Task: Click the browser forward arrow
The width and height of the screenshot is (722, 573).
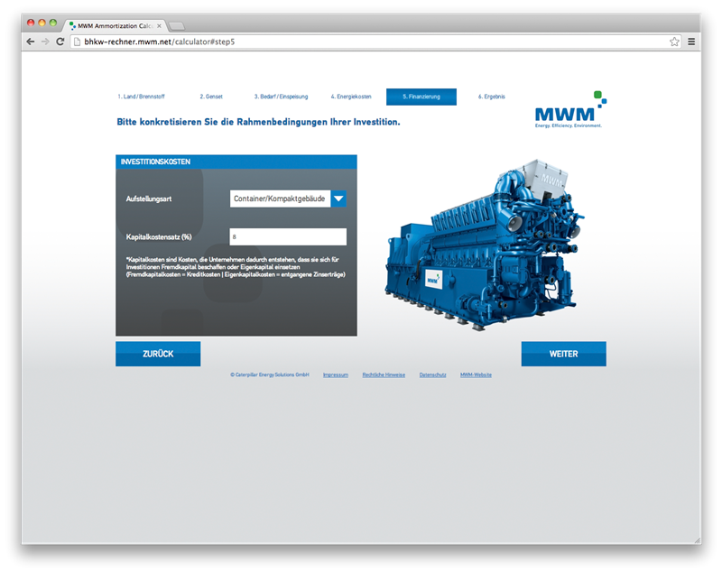Action: [45, 42]
